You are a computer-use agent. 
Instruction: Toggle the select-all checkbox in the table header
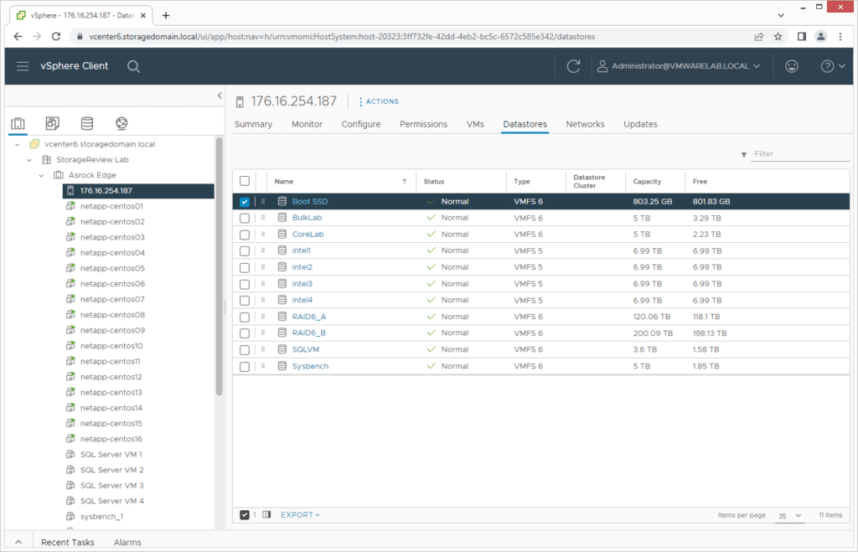pos(245,181)
